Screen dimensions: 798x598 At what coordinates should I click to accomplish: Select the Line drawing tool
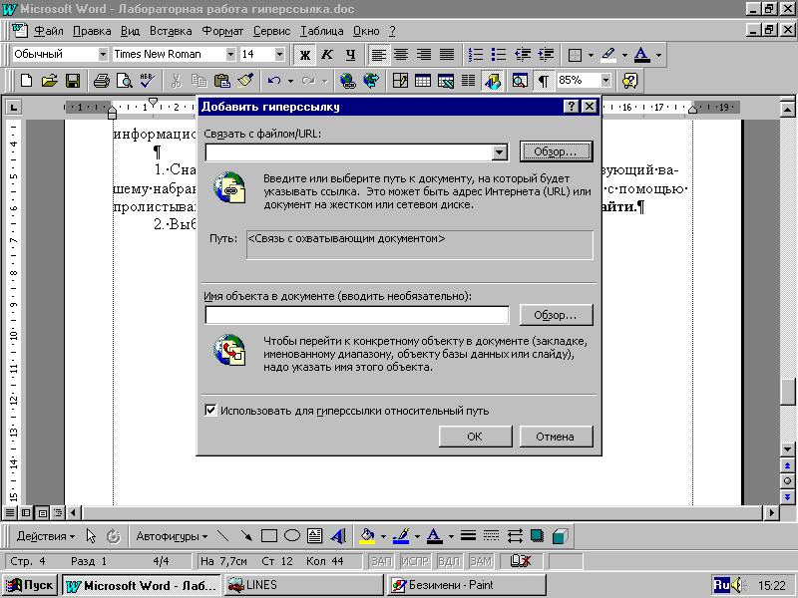click(222, 536)
